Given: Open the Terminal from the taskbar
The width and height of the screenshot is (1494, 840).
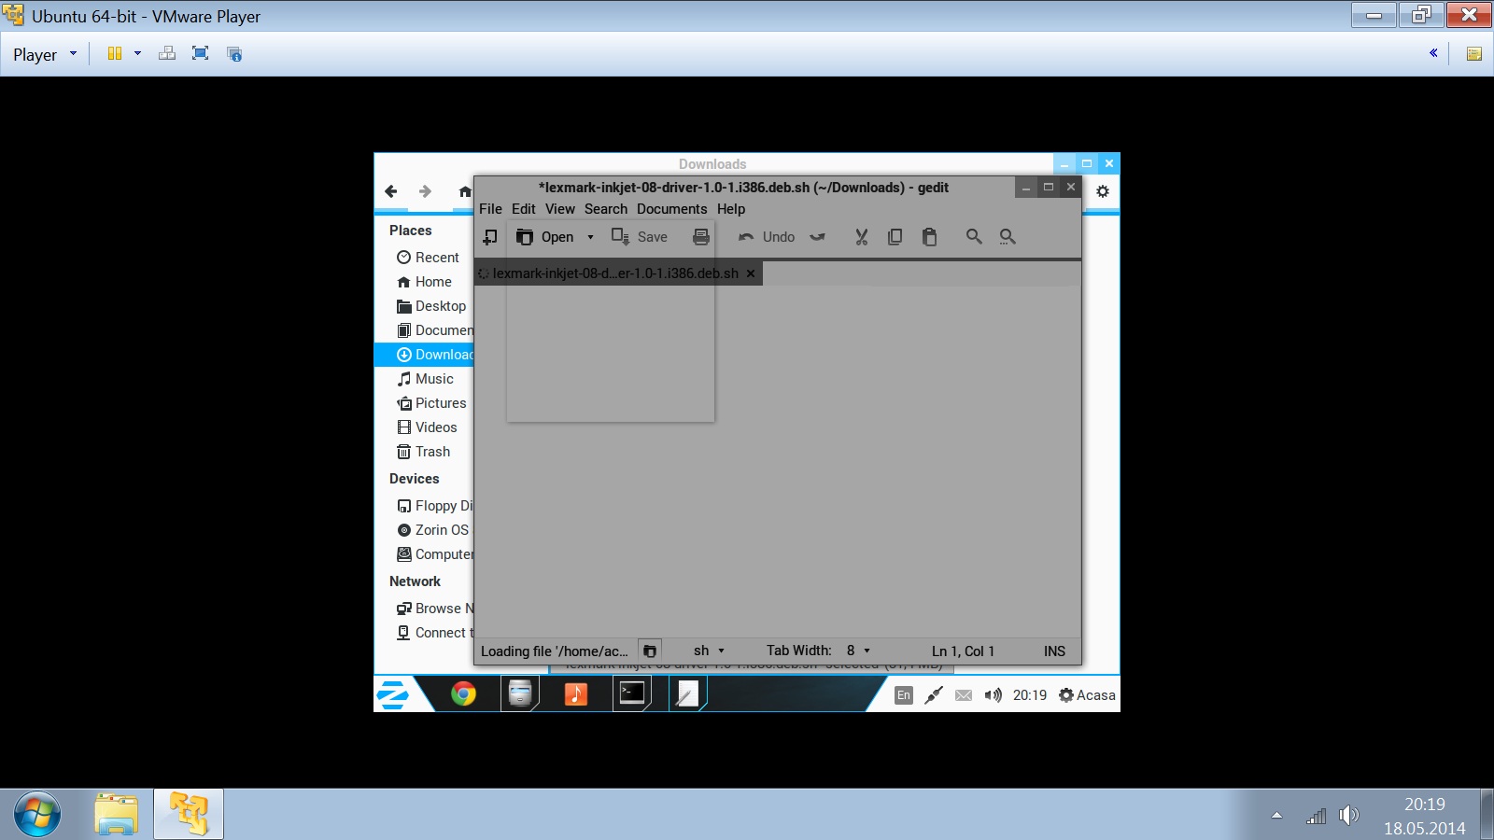Looking at the screenshot, I should click(632, 693).
